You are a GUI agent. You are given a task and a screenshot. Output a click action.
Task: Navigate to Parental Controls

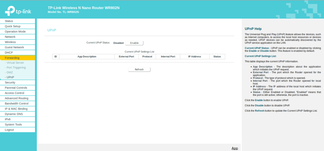[x=16, y=88]
